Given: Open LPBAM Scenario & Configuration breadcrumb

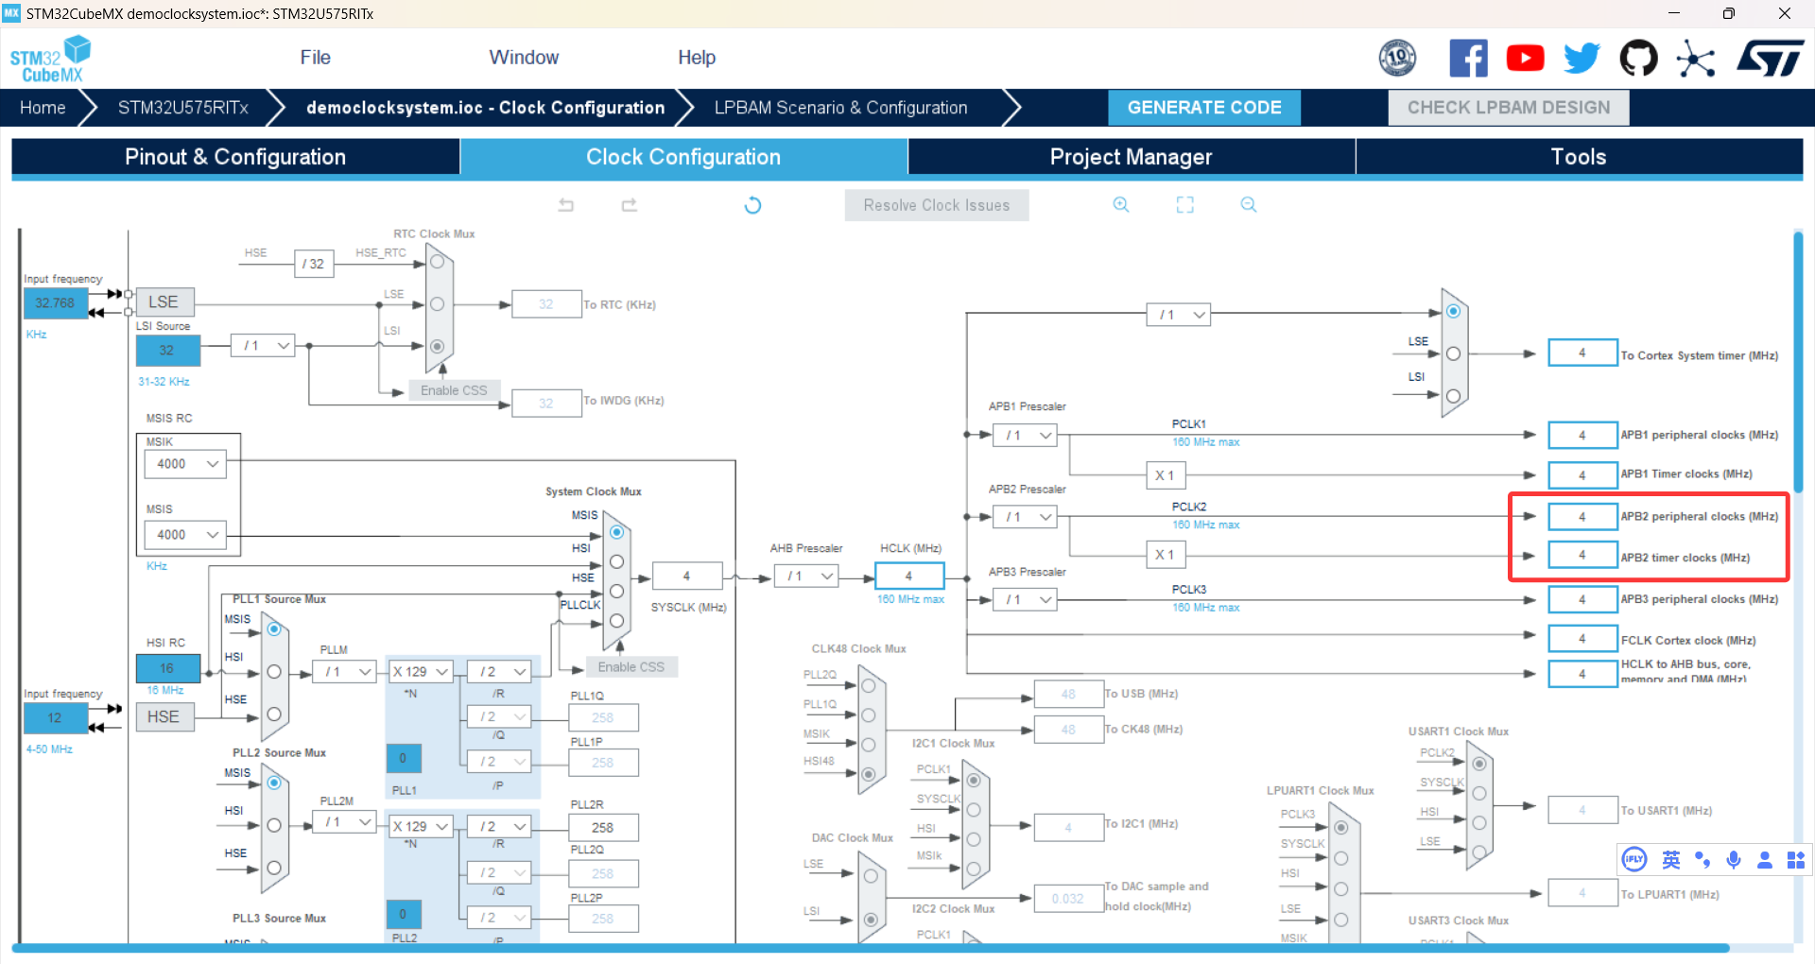Looking at the screenshot, I should 840,108.
